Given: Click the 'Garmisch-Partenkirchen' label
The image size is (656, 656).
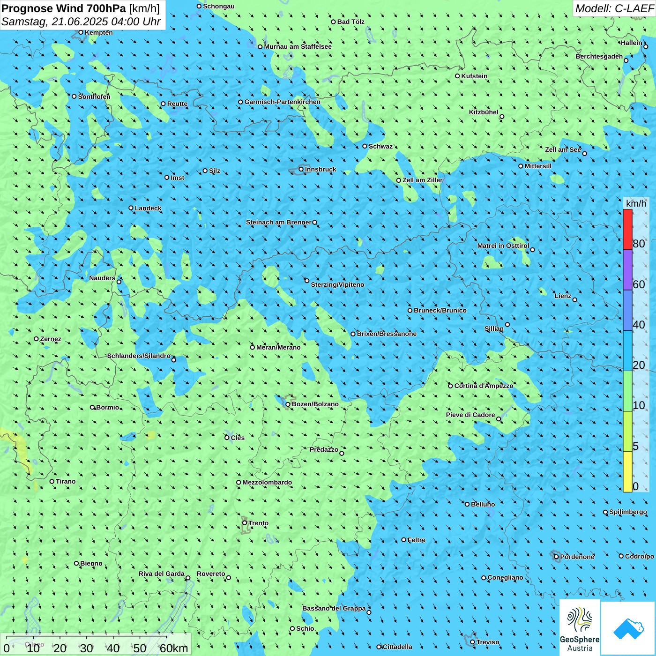Looking at the screenshot, I should [x=283, y=102].
